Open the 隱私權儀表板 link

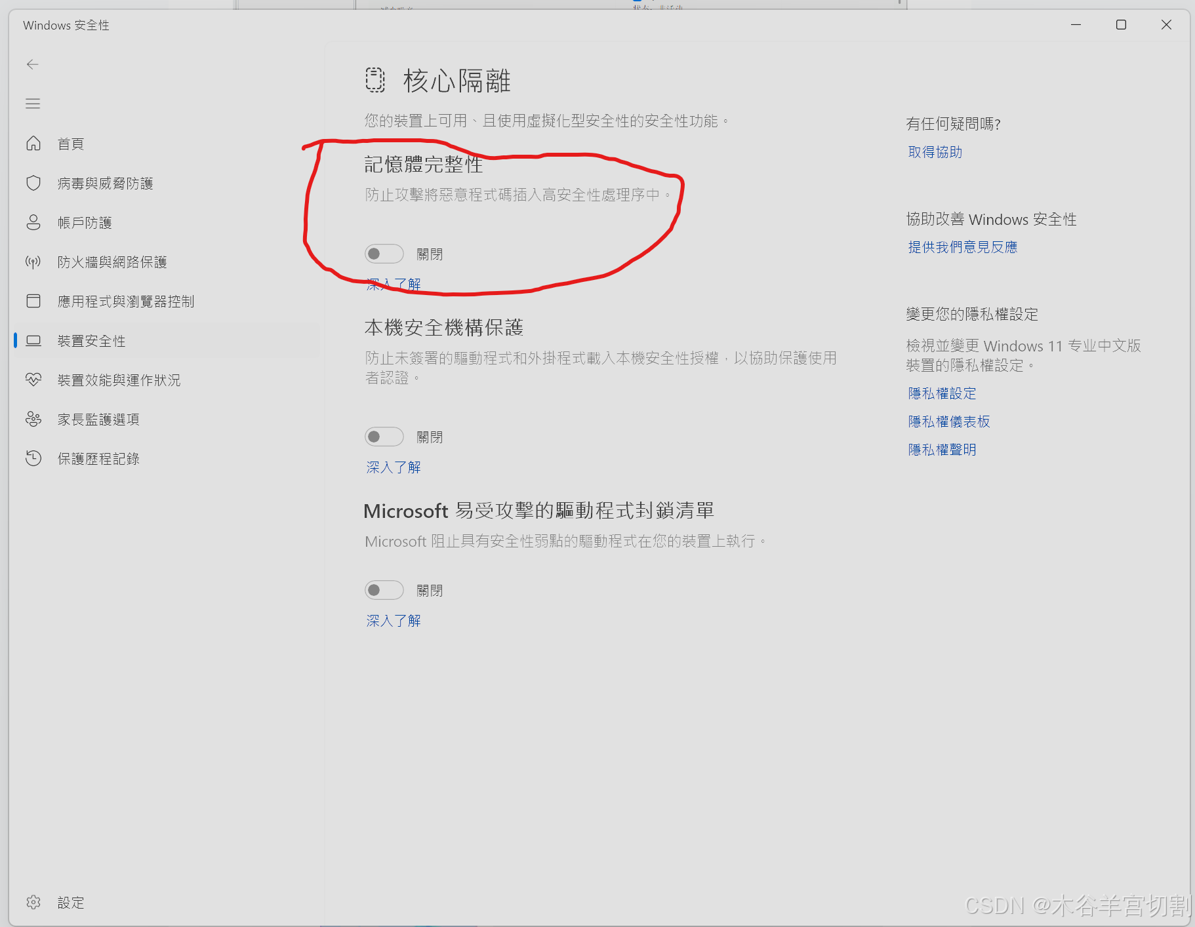tap(949, 422)
